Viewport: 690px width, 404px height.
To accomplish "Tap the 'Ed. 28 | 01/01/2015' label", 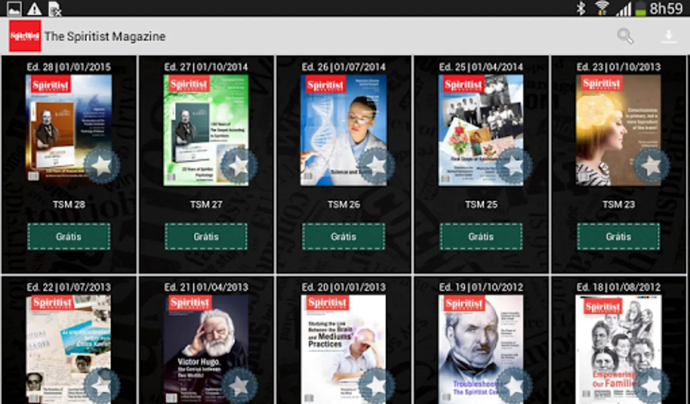I will 69,67.
